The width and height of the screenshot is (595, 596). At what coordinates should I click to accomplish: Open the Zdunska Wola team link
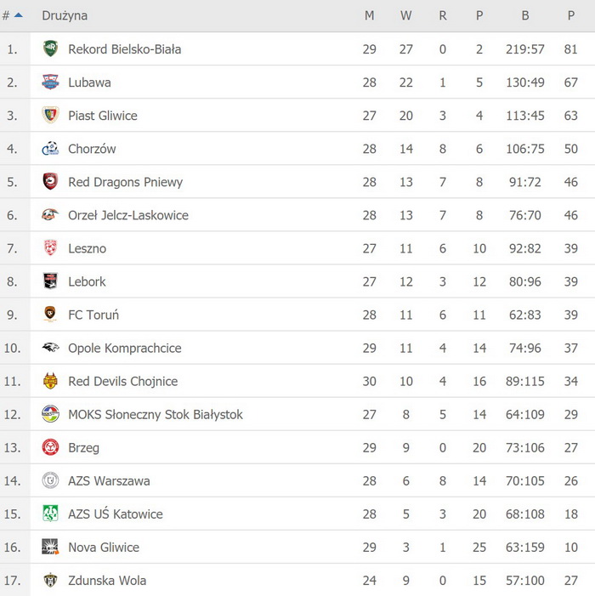coord(107,580)
